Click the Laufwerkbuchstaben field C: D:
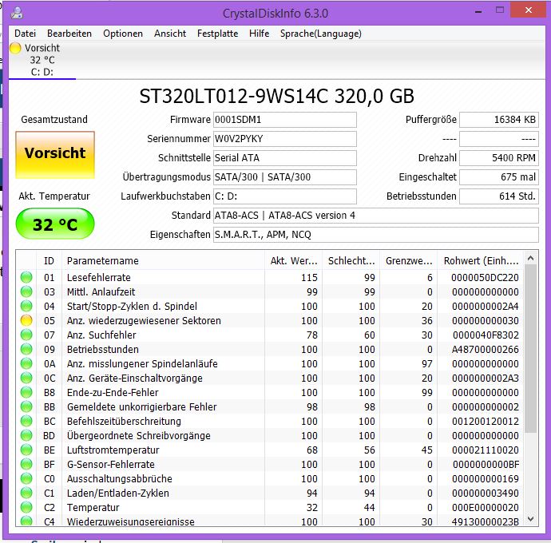The image size is (551, 543). (284, 196)
